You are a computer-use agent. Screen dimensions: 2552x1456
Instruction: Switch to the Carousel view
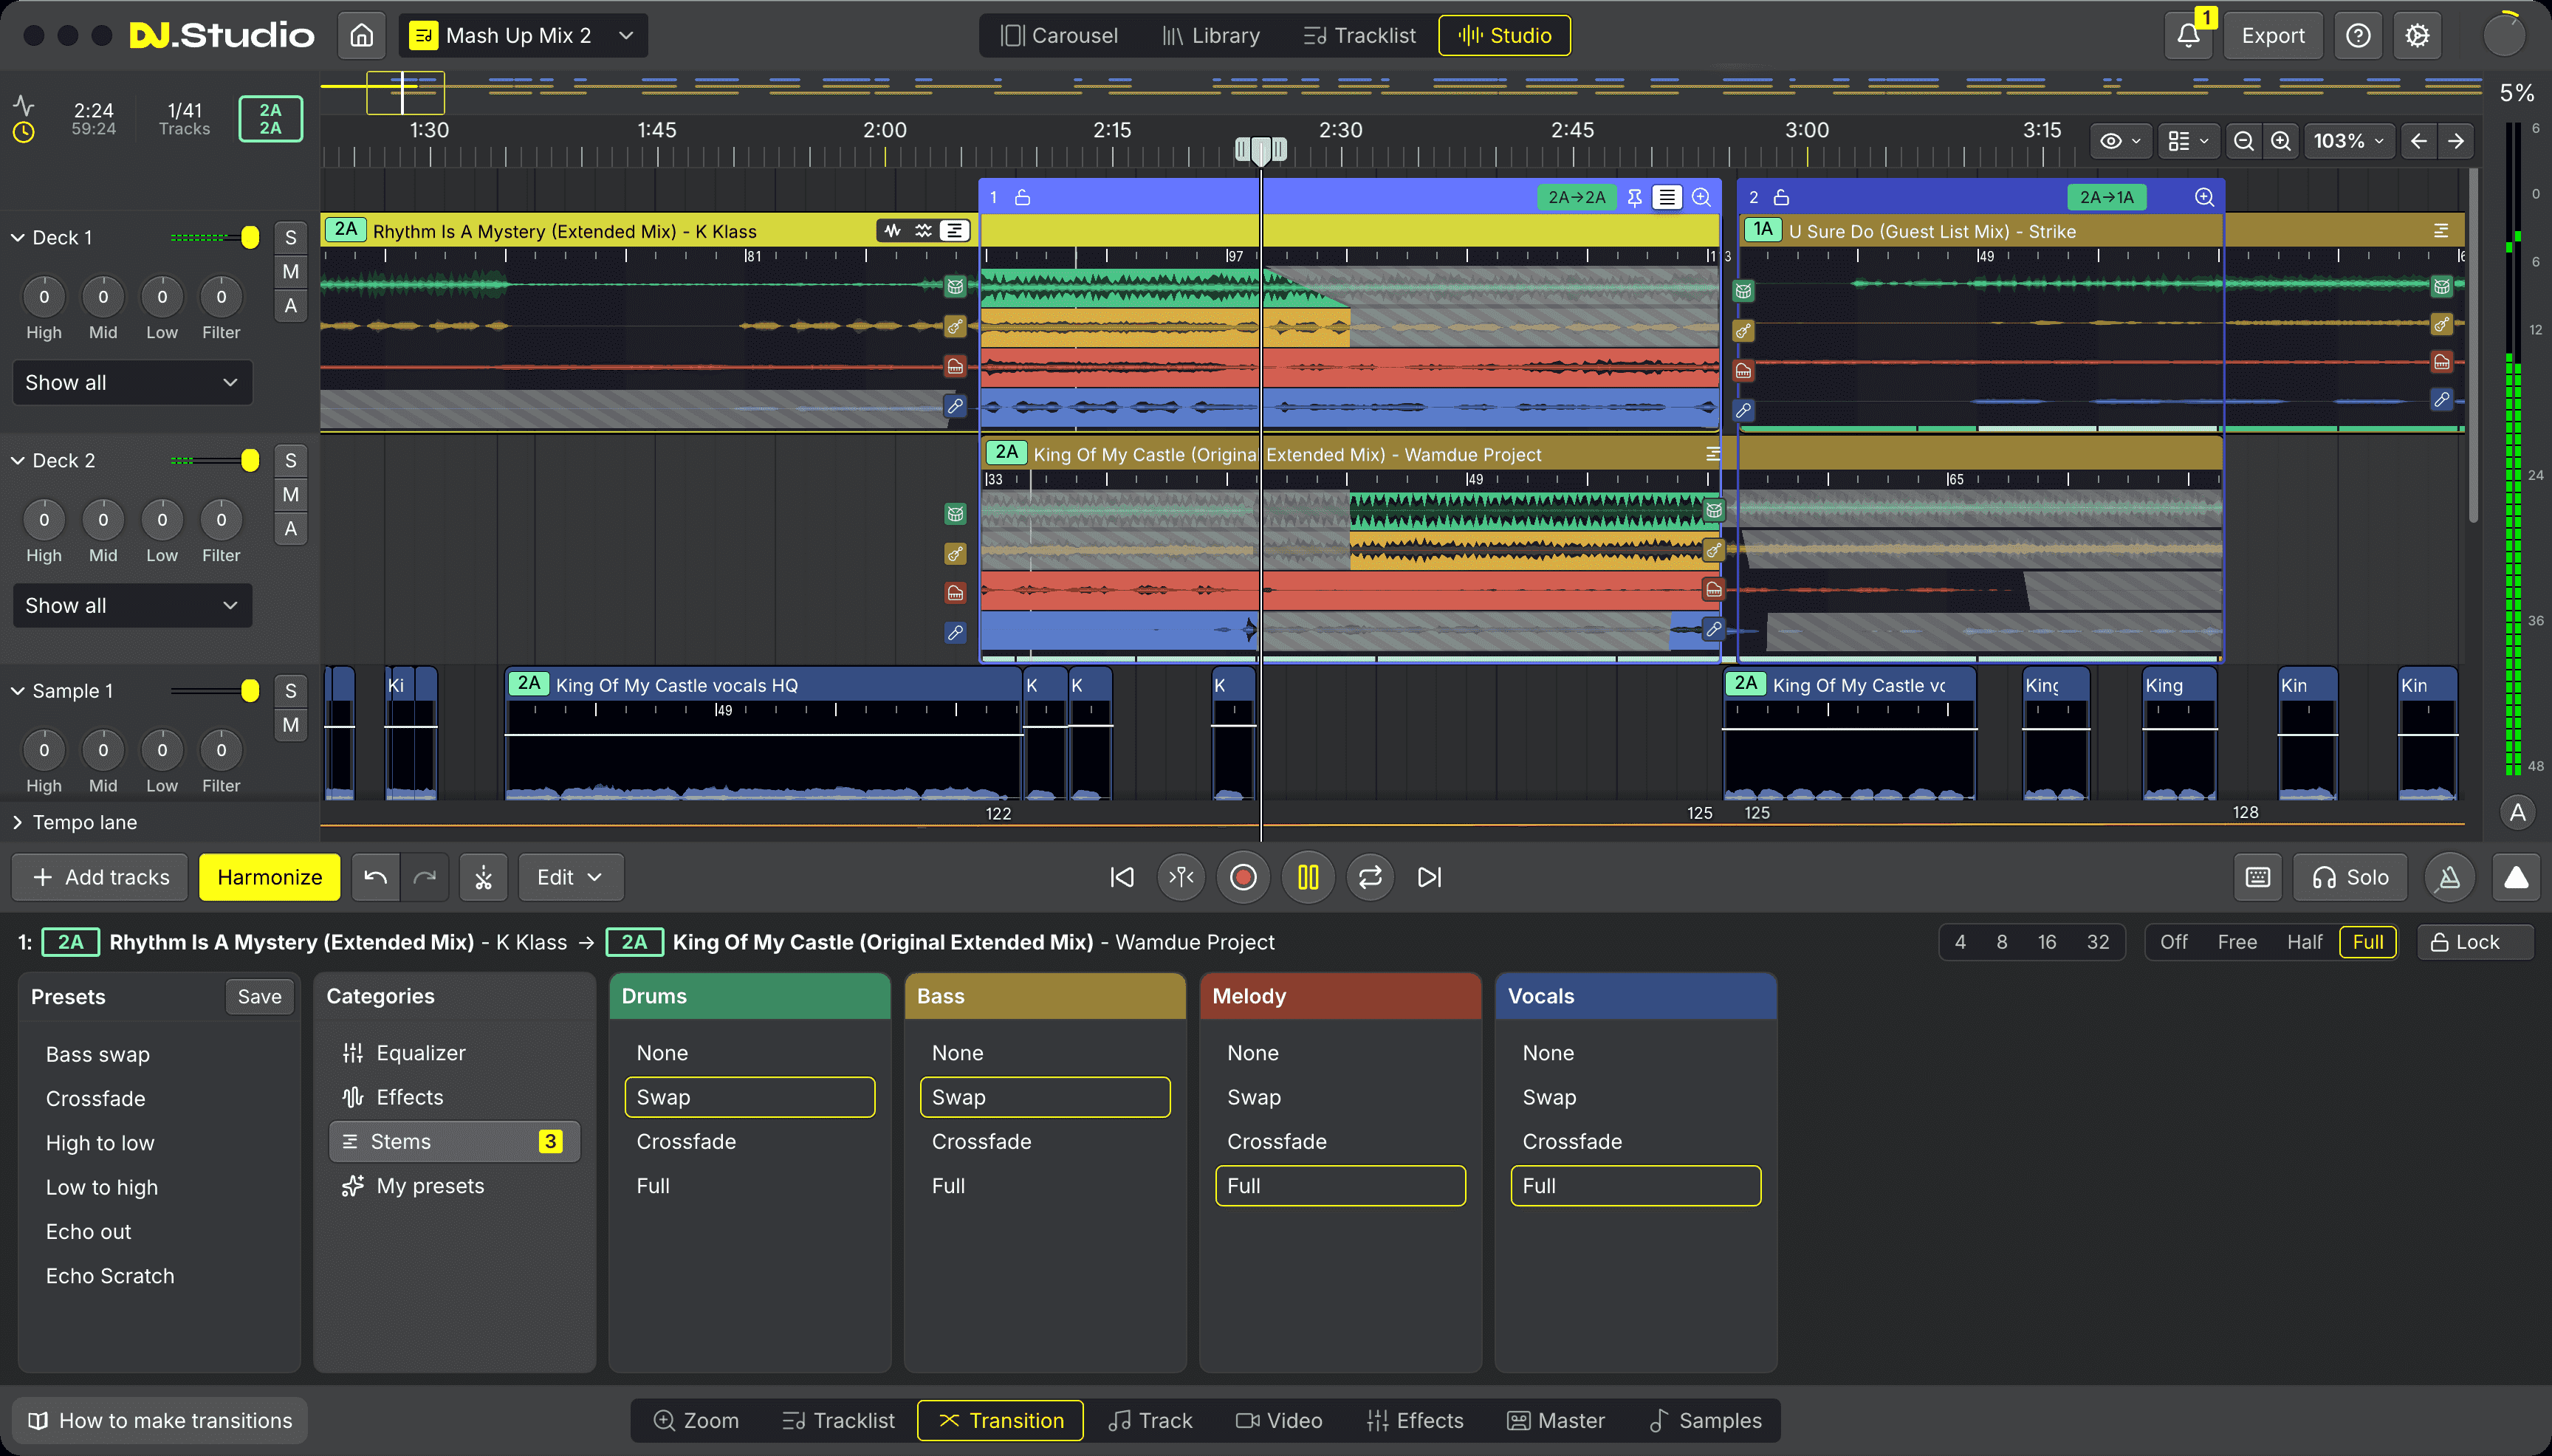[x=1059, y=36]
